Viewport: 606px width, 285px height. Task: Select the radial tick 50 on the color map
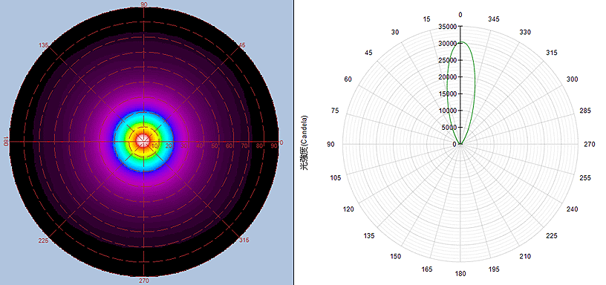pyautogui.click(x=214, y=146)
